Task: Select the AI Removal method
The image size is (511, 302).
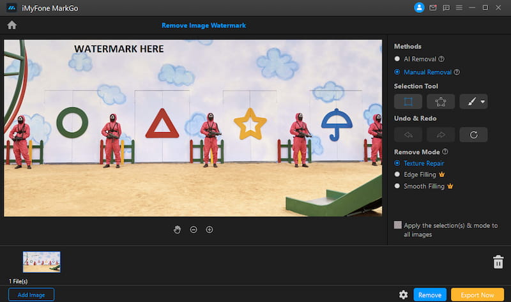Action: pos(415,59)
